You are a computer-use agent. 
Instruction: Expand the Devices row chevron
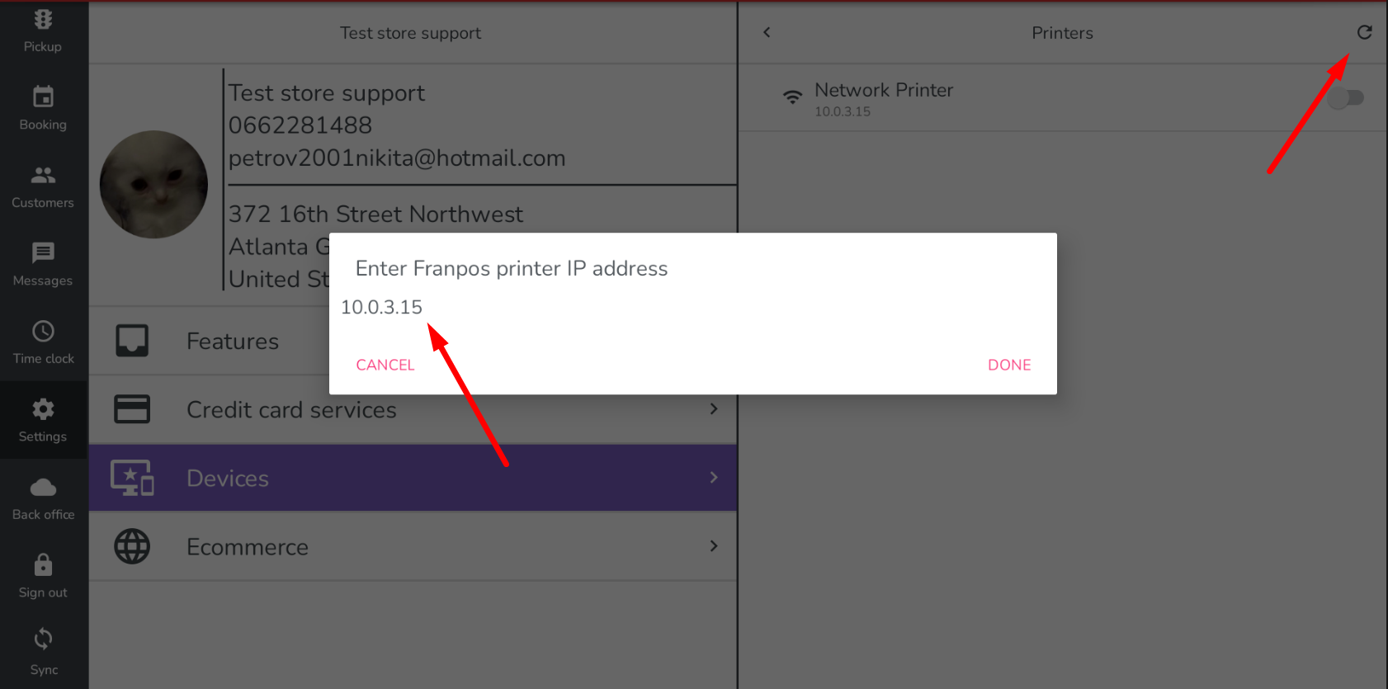tap(714, 478)
